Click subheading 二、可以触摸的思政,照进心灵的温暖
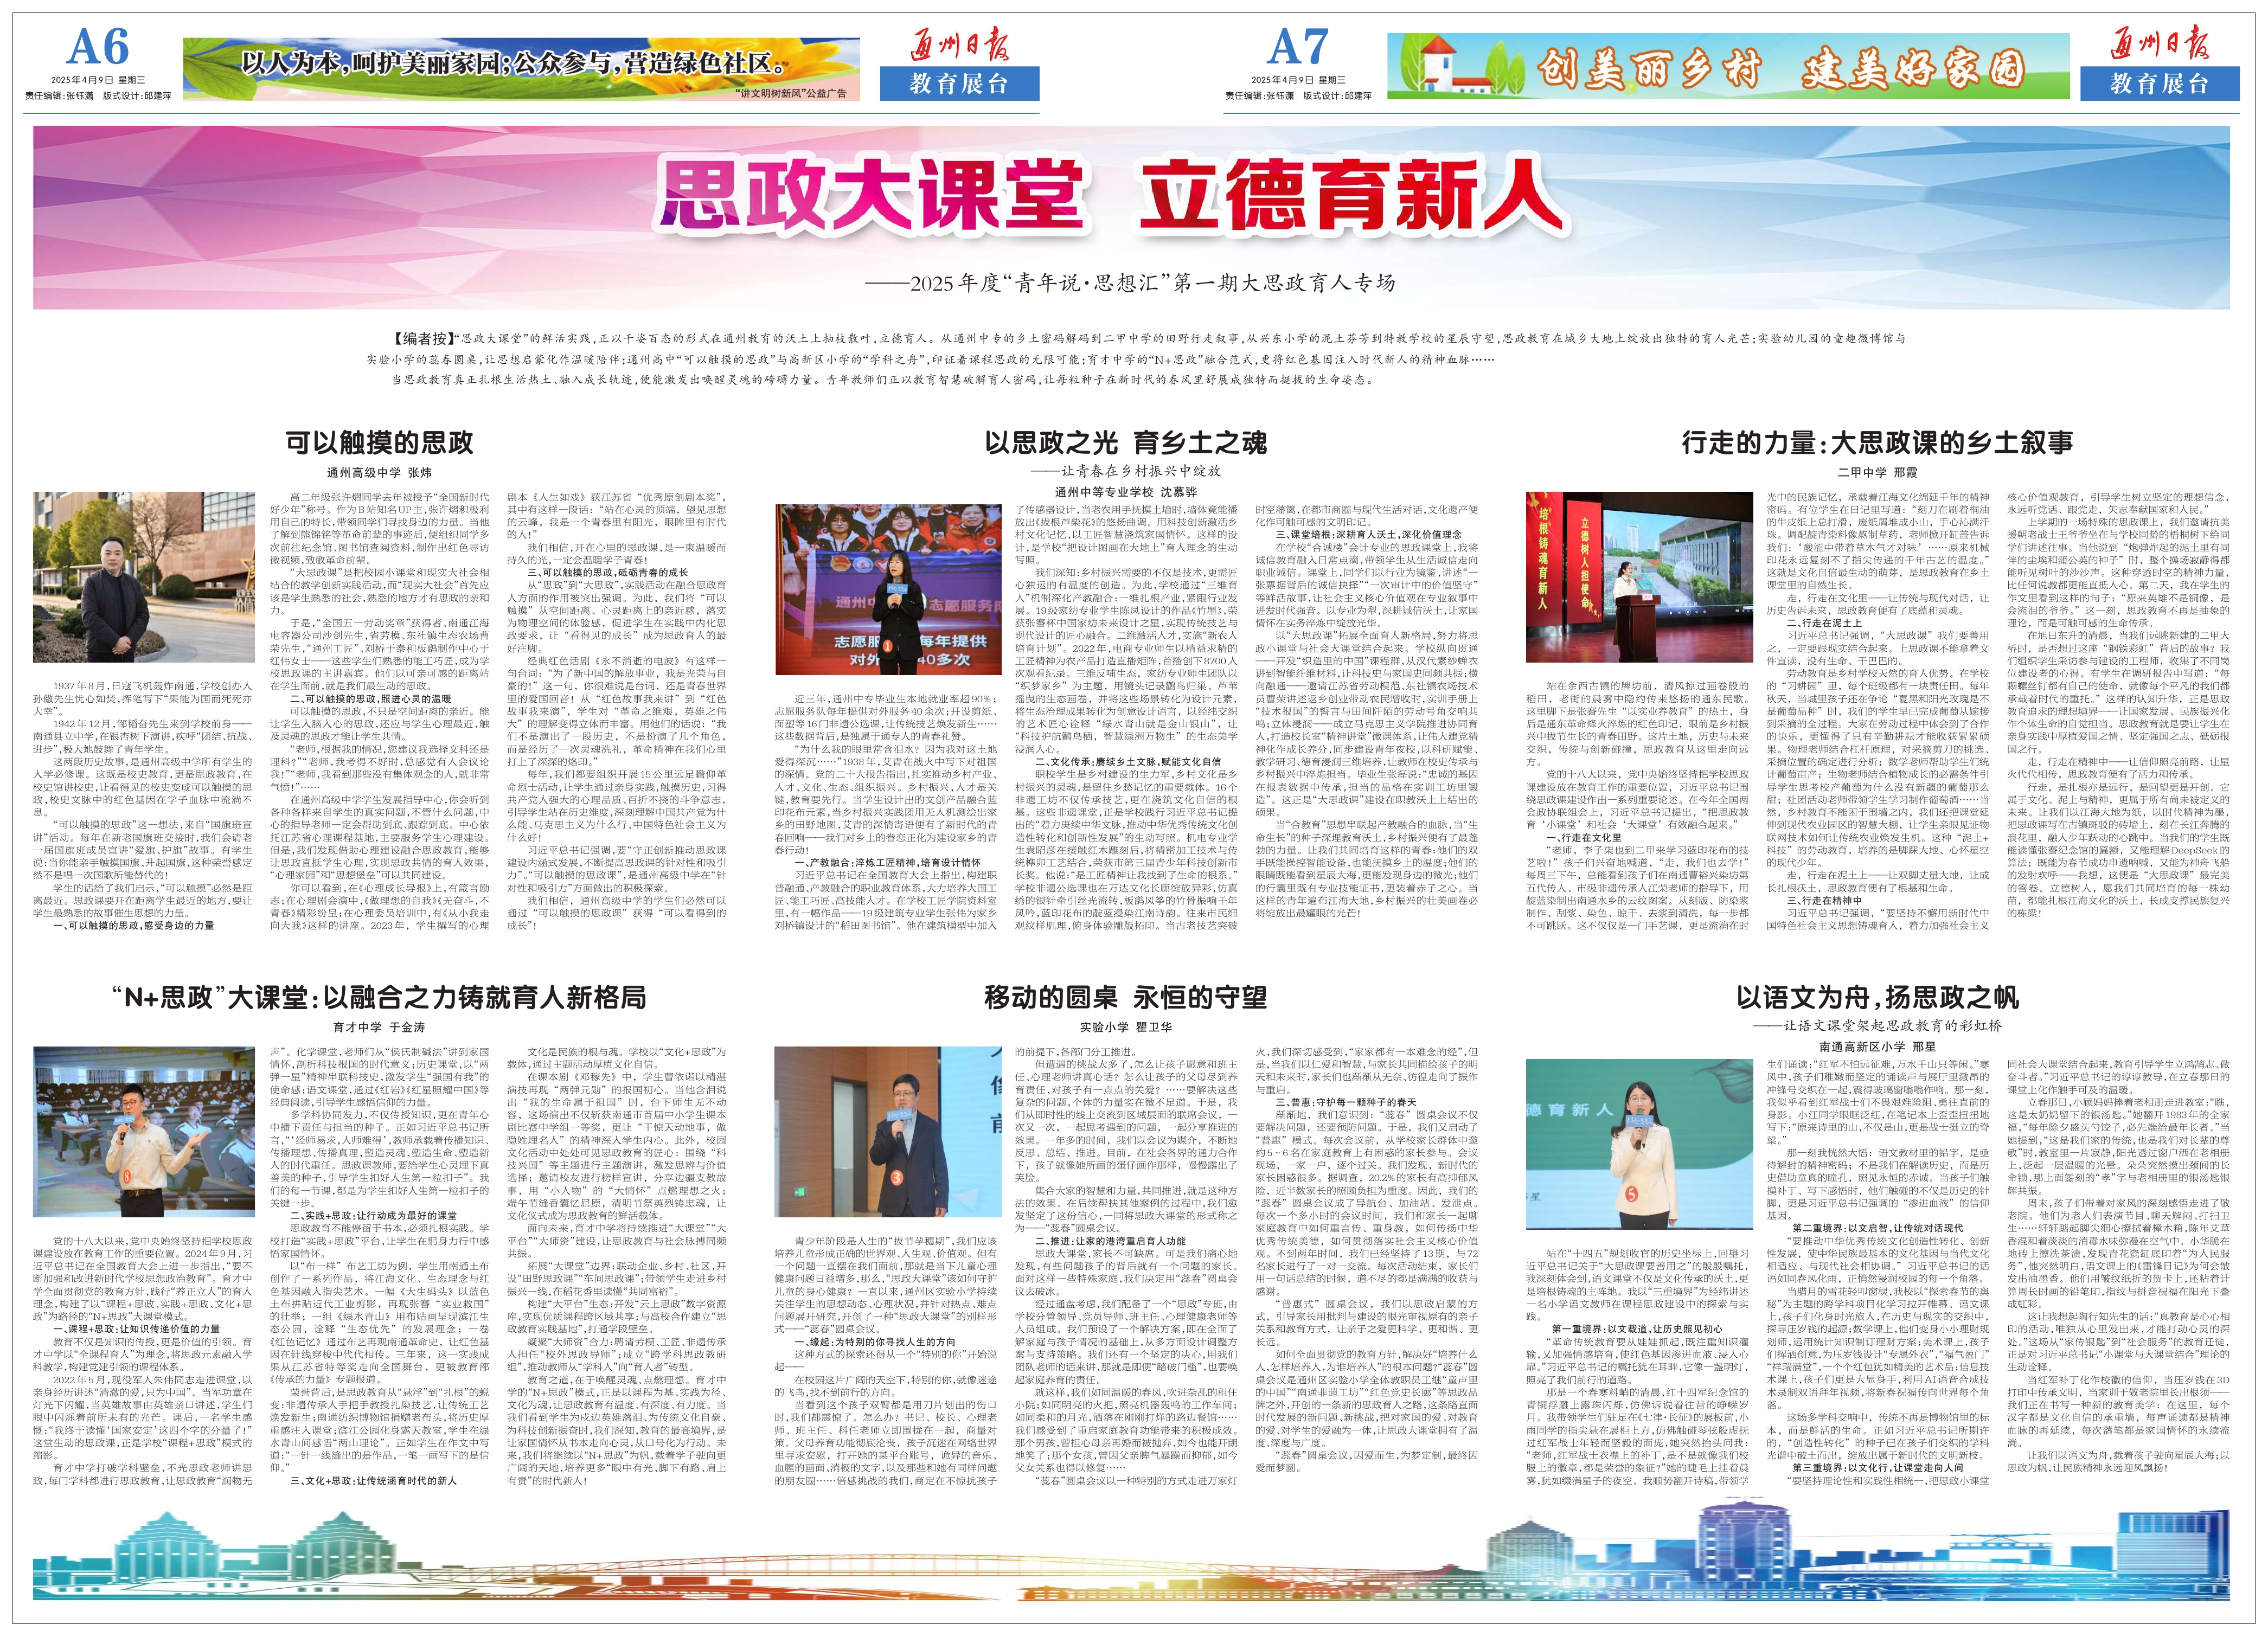This screenshot has width=2268, height=1637. click(370, 698)
